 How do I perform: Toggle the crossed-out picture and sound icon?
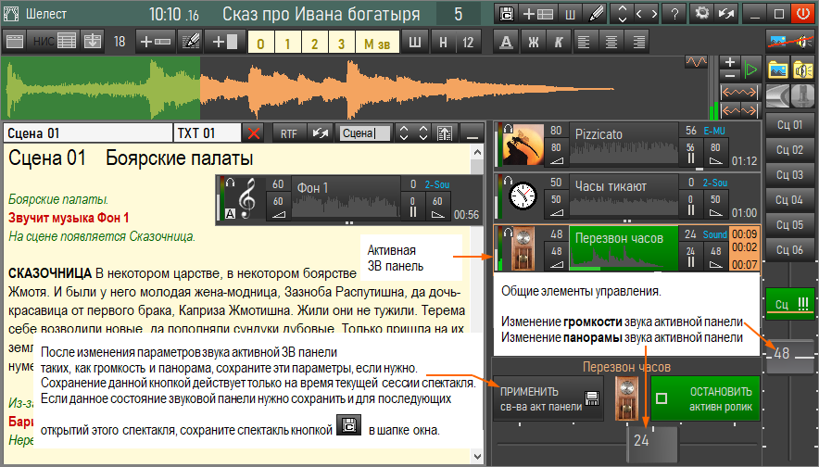789,41
